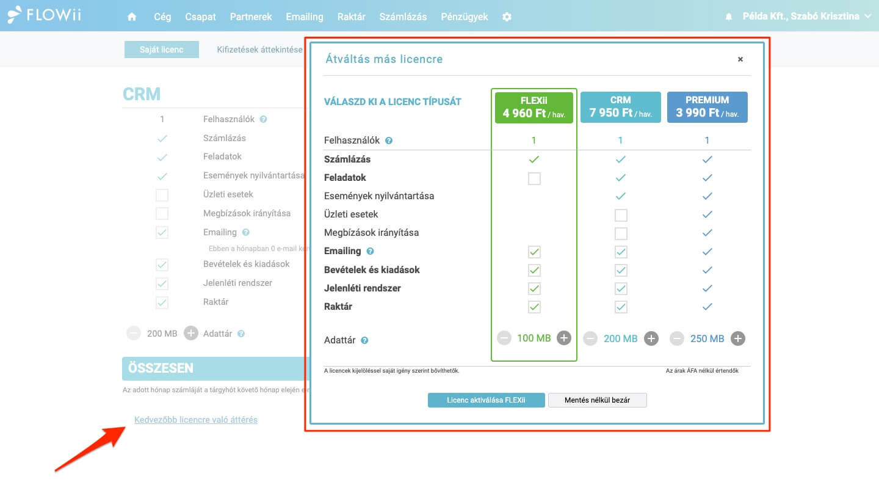Toggle Bevételek és kiadások checkbox in FLEXii column
This screenshot has width=879, height=501.
pos(534,270)
